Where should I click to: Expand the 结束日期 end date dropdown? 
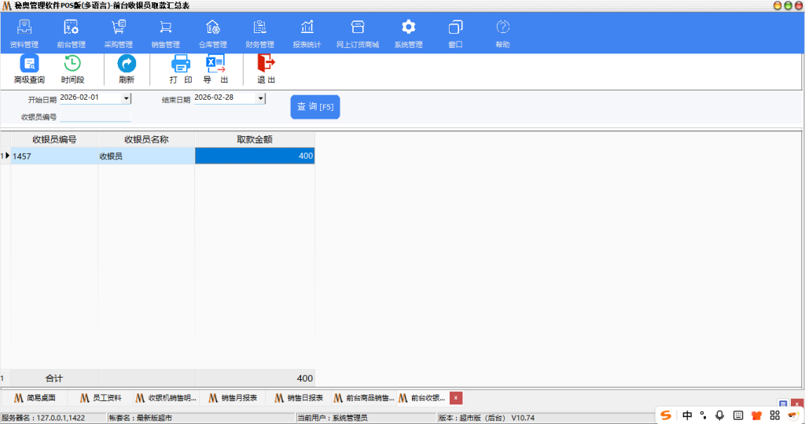pos(261,98)
